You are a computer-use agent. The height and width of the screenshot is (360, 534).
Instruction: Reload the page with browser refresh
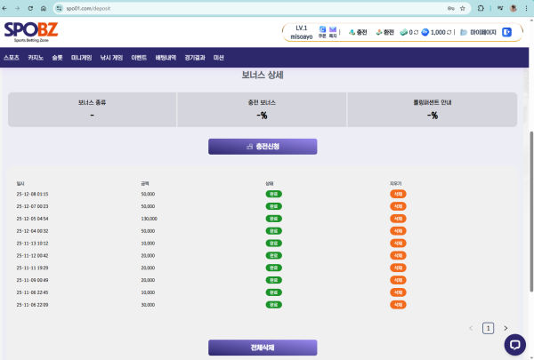[x=30, y=7]
